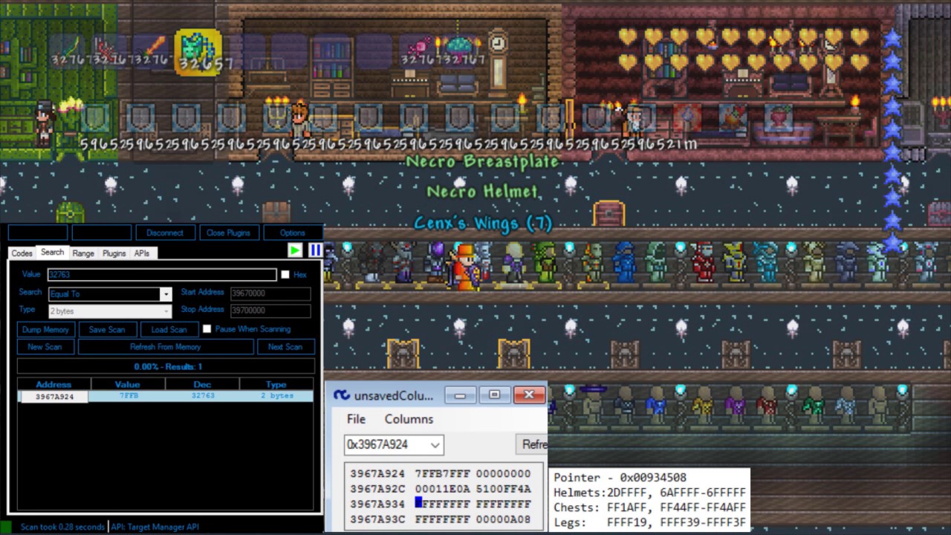Click the '0.00% - Results: 1' progress bar

[x=165, y=366]
